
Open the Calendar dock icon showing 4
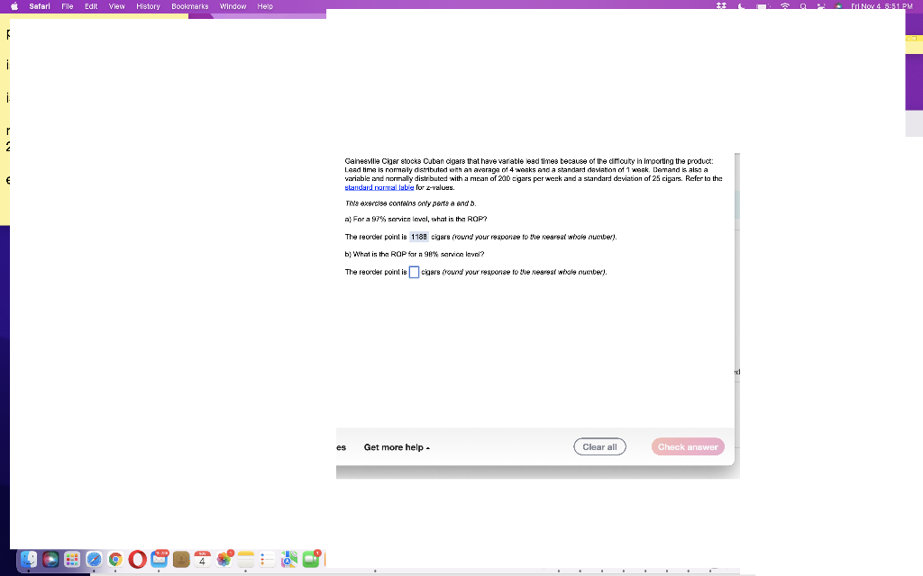(x=202, y=559)
